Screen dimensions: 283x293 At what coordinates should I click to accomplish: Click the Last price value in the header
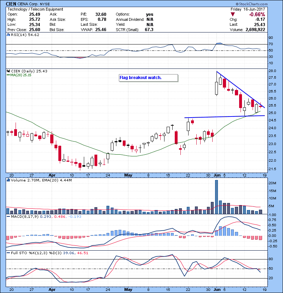pyautogui.click(x=260, y=24)
